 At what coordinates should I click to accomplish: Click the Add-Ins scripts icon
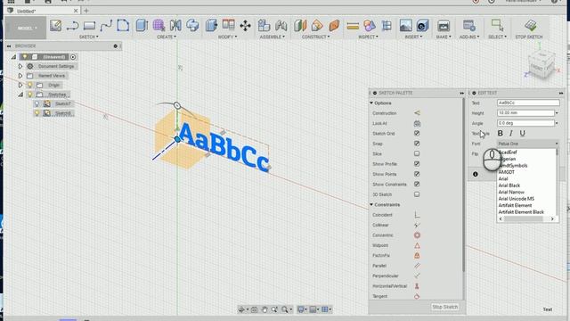(469, 26)
